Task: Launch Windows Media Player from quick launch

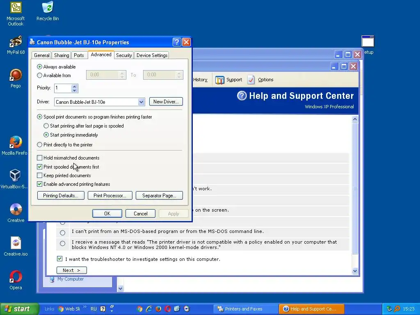Action: tap(187, 309)
